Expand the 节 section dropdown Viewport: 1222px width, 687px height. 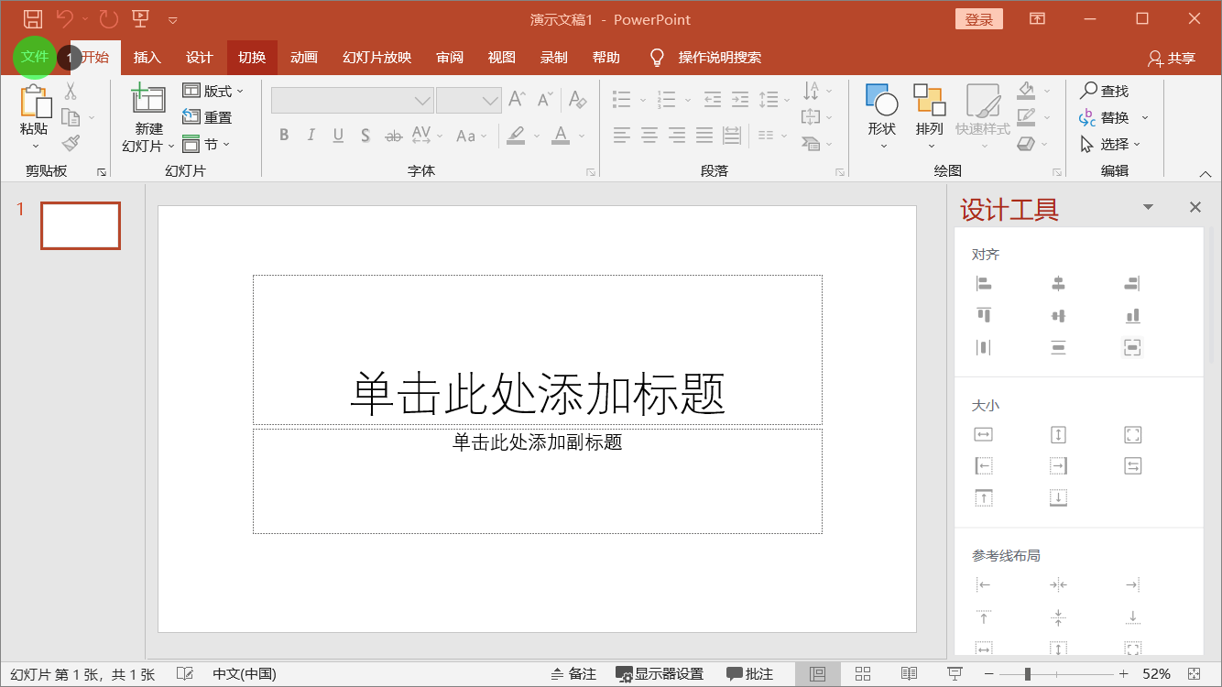click(207, 145)
